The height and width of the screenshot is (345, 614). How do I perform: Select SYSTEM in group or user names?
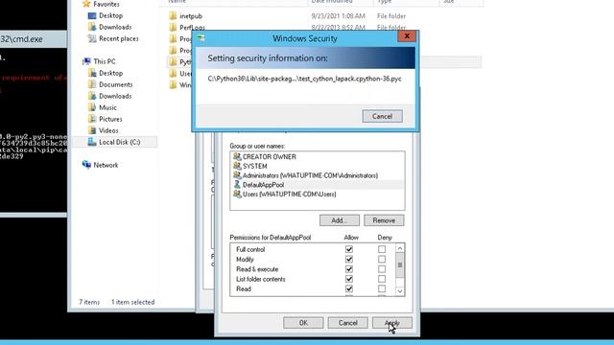[254, 166]
